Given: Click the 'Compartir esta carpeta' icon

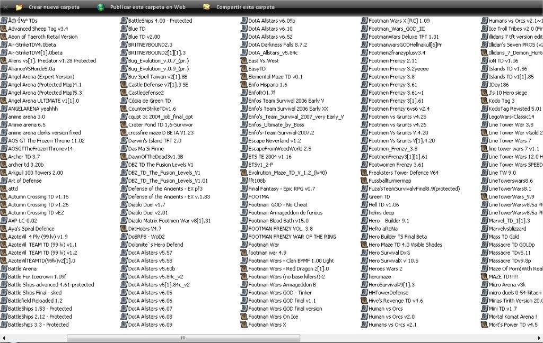Looking at the screenshot, I should [x=206, y=6].
